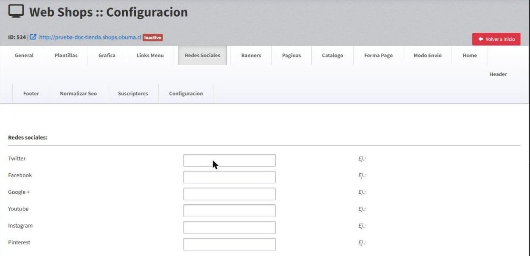The height and width of the screenshot is (256, 530).
Task: Click the monitor icon beside Web Shops title
Action: point(17,12)
